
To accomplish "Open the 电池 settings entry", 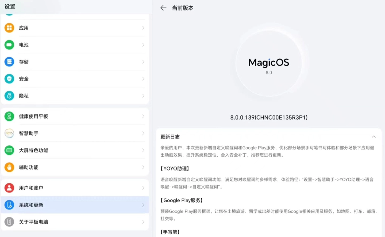I will pyautogui.click(x=75, y=45).
